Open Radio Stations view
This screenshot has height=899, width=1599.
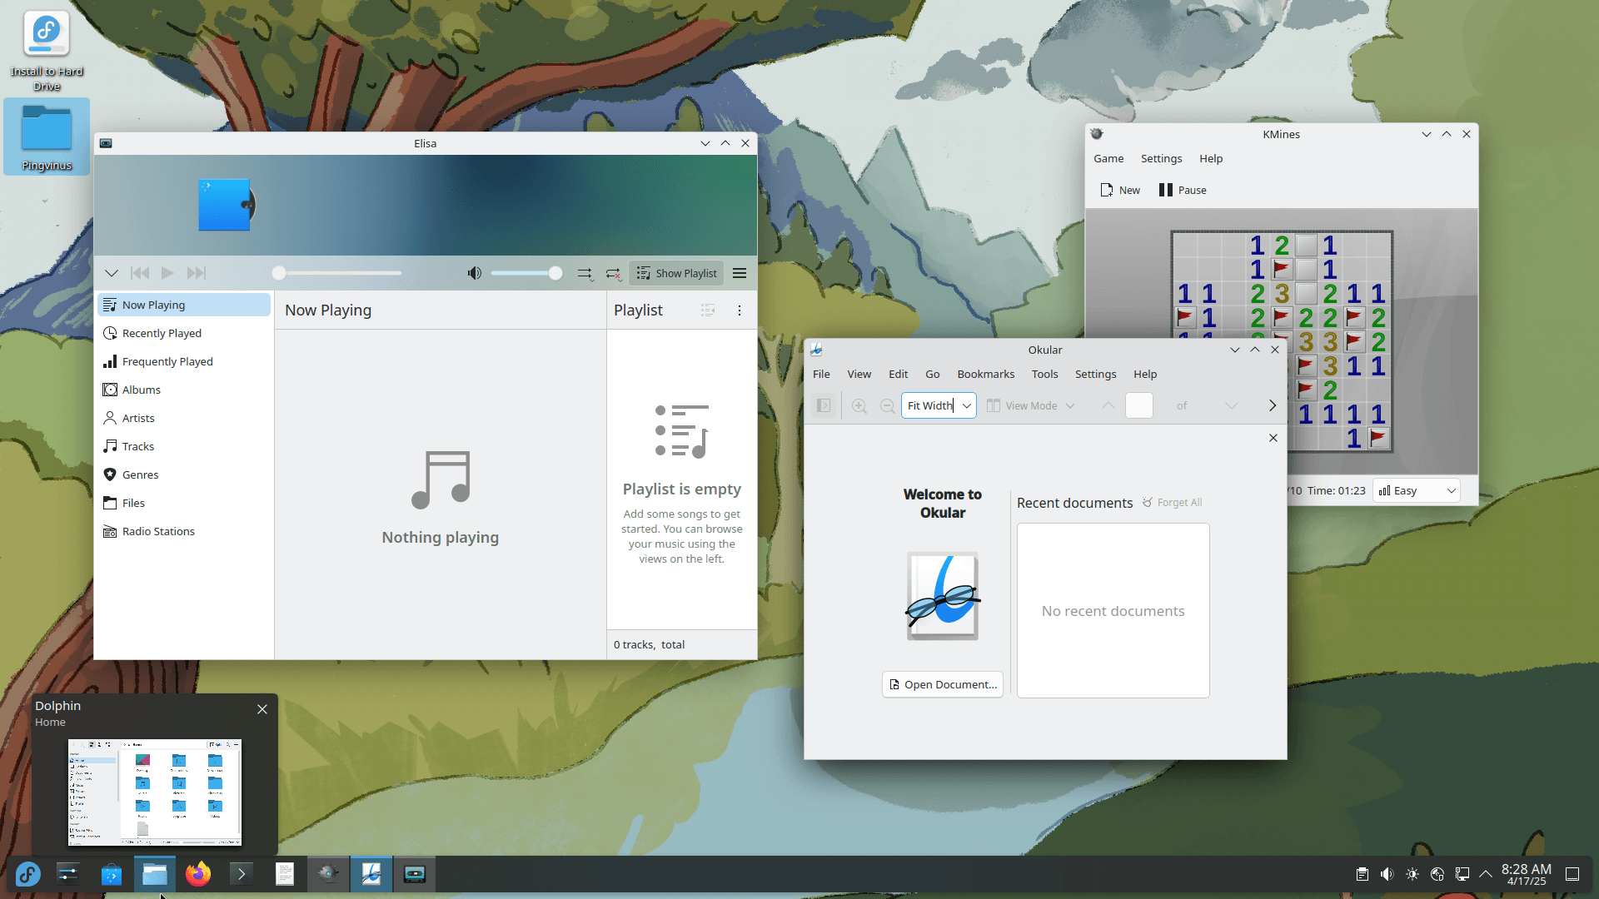pos(184,531)
